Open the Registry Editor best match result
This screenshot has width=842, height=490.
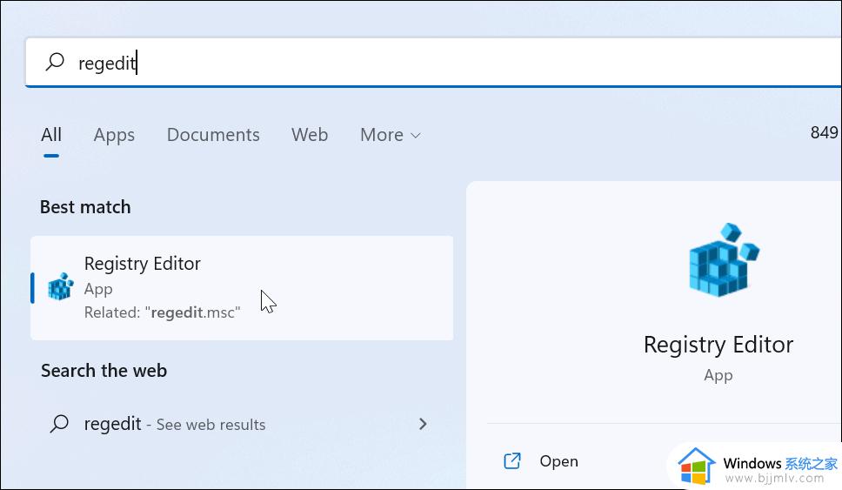242,288
